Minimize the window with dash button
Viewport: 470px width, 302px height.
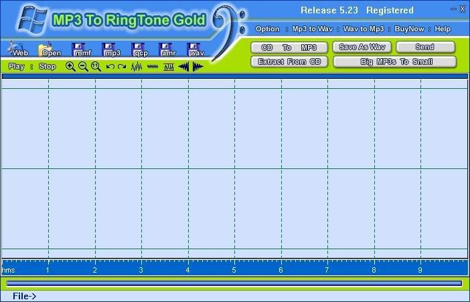tap(453, 9)
